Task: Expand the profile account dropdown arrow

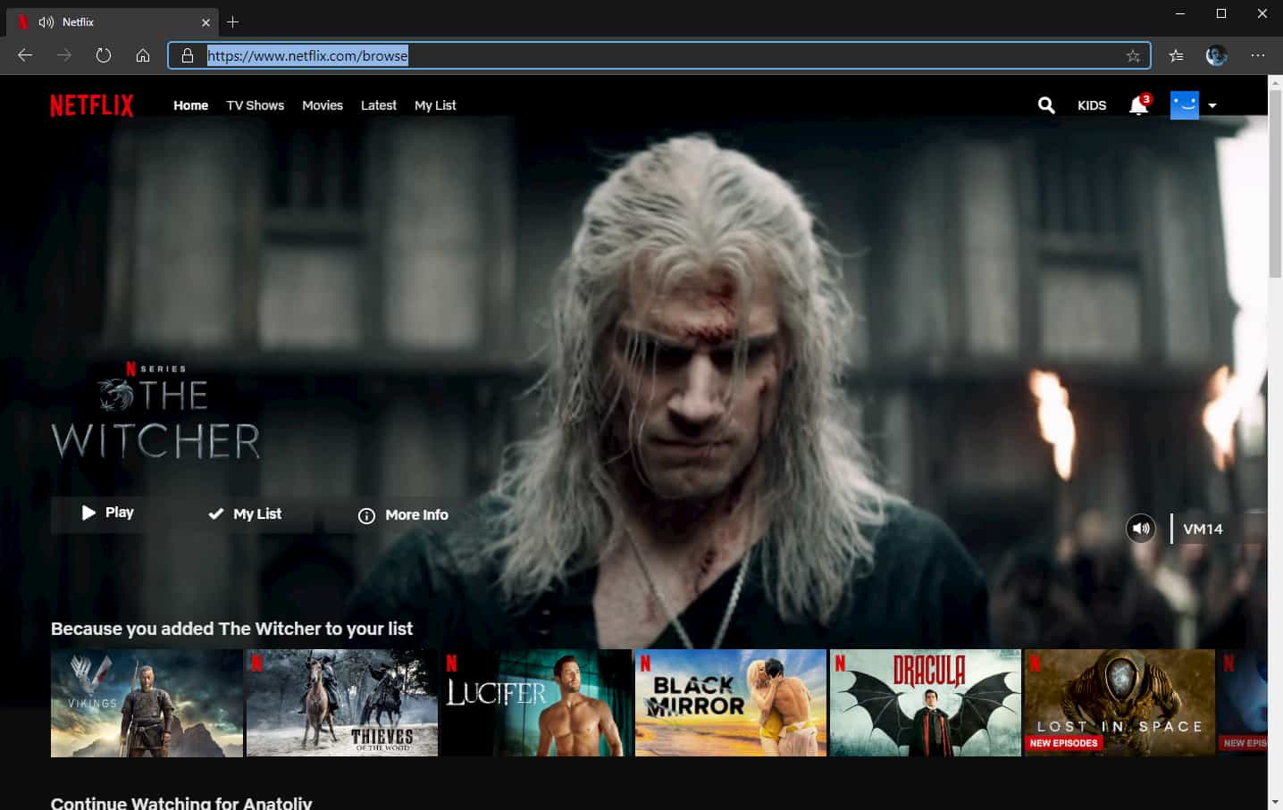Action: pyautogui.click(x=1212, y=105)
